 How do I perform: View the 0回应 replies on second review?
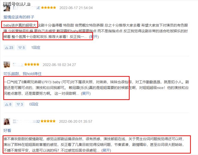(34, 104)
